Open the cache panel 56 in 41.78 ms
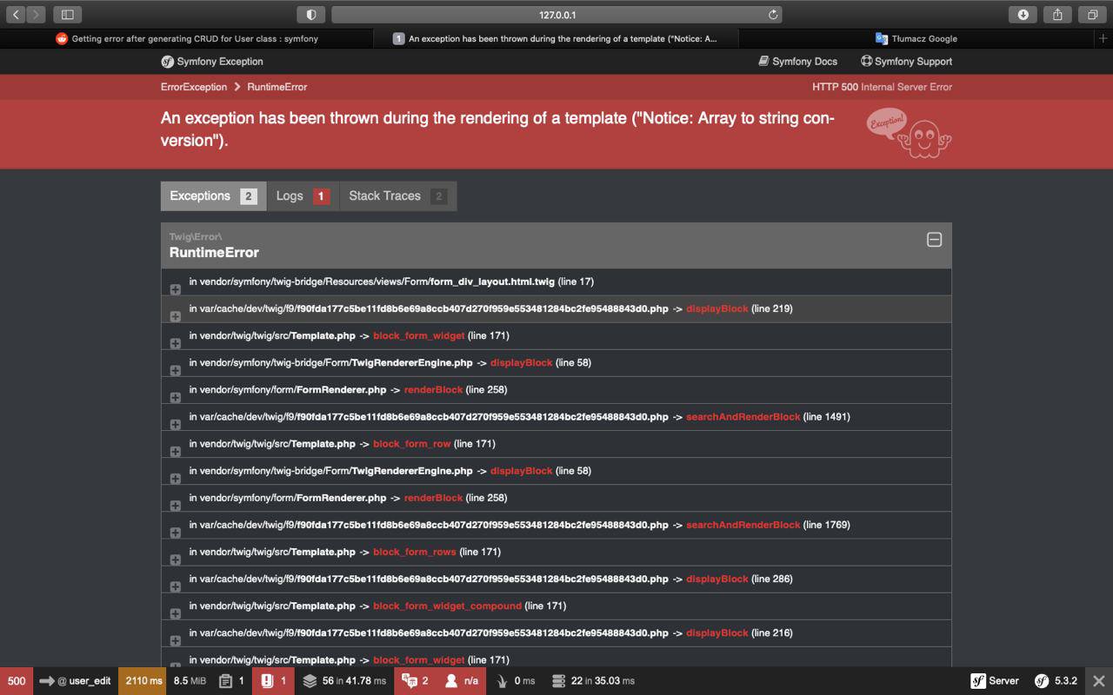Viewport: 1113px width, 695px height. tap(344, 681)
